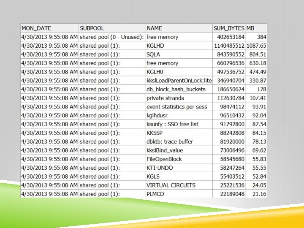
Task: Click the MON_DATE column header
Action: coord(50,28)
